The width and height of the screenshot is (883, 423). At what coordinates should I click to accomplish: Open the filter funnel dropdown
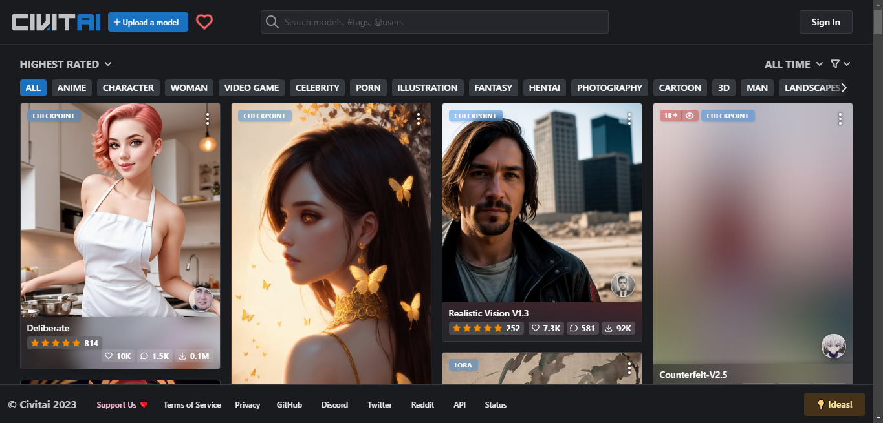click(x=840, y=64)
